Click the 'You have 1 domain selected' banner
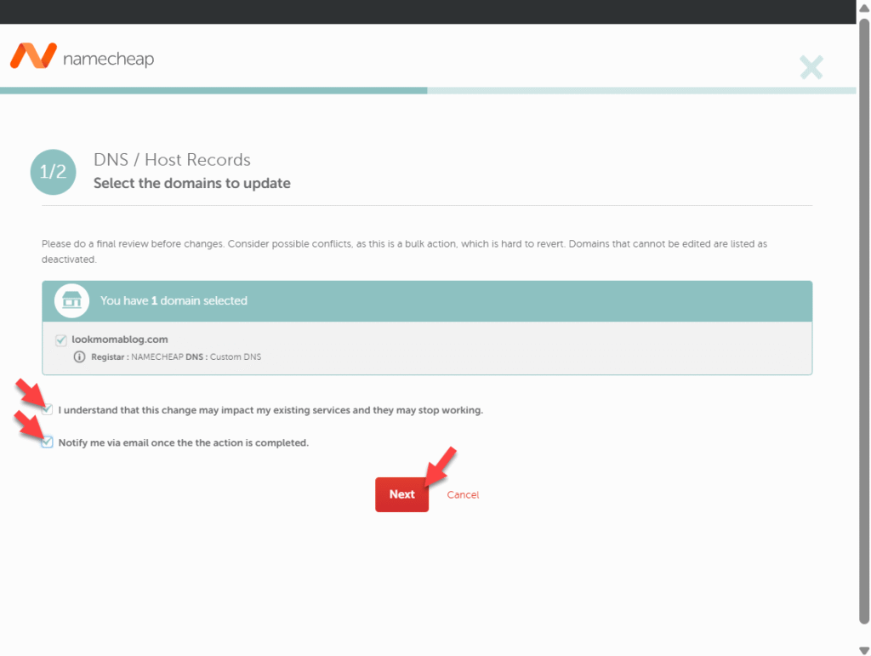The image size is (871, 656). click(425, 300)
